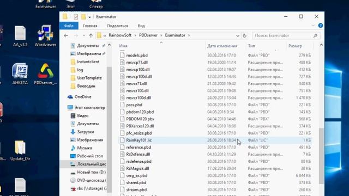Select the RainKey101.lic file icon
The height and width of the screenshot is (196, 349).
pos(122,140)
